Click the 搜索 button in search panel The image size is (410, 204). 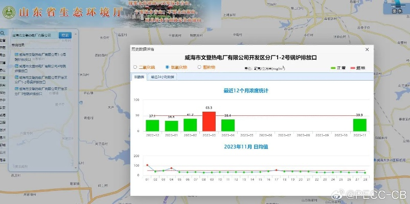pos(65,35)
